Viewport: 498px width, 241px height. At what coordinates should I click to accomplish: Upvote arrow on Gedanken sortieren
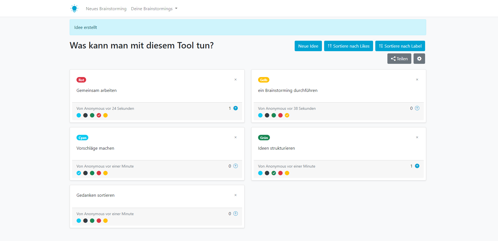point(236,213)
